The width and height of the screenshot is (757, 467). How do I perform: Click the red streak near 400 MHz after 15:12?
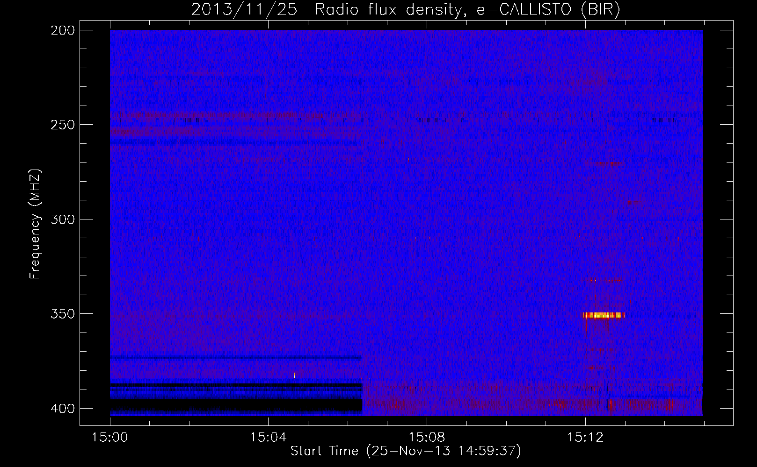(x=611, y=405)
